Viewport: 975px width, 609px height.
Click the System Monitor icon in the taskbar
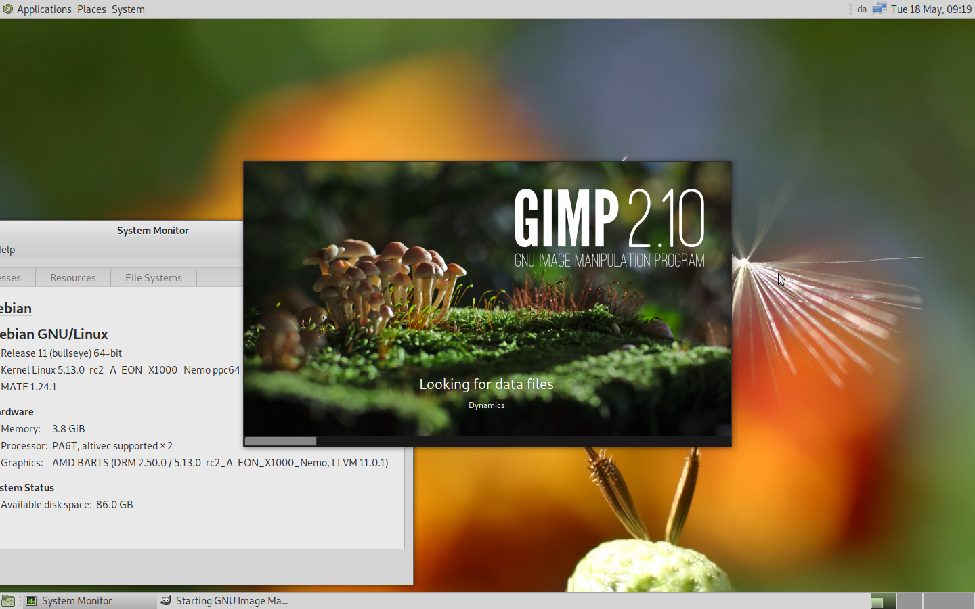click(x=31, y=601)
